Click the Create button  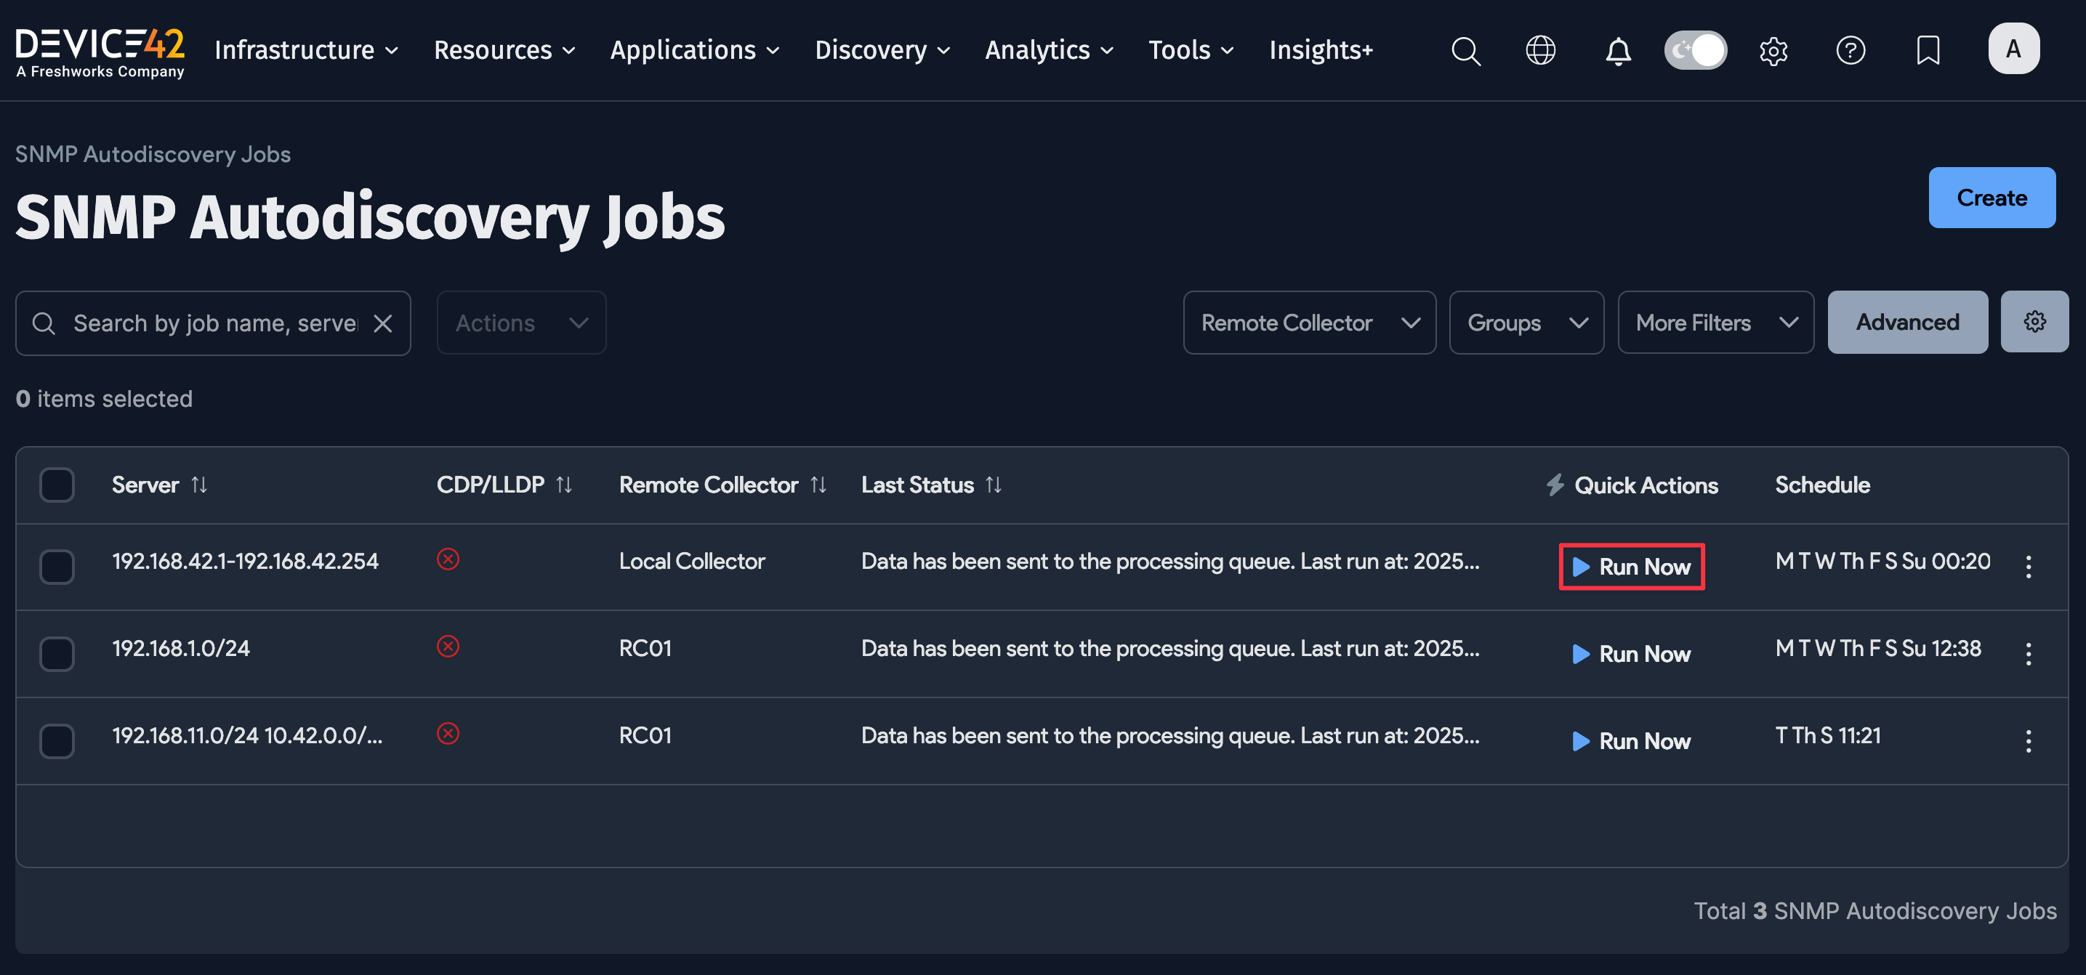pyautogui.click(x=1992, y=197)
